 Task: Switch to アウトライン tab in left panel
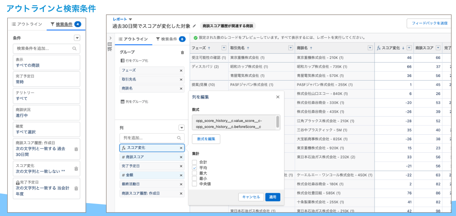coord(27,24)
